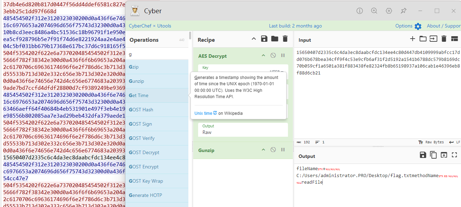Click the Input panel title
Viewport: 461px width, 207px height.
(305, 40)
